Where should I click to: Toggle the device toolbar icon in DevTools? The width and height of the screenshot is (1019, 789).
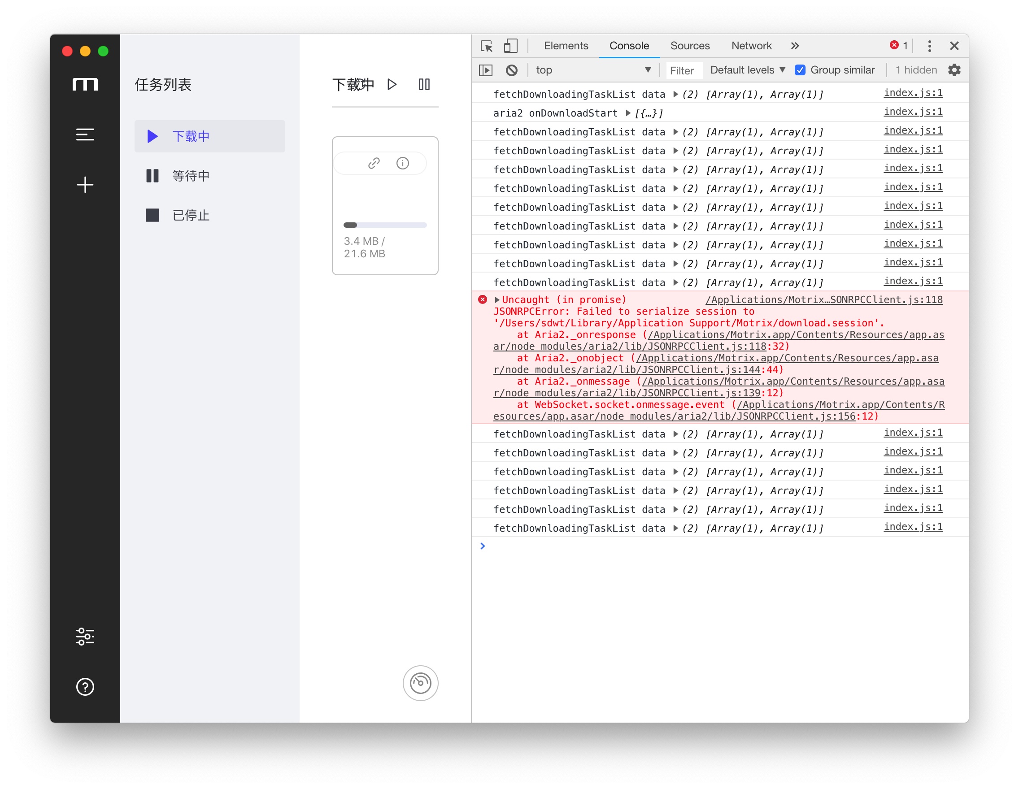click(x=510, y=46)
